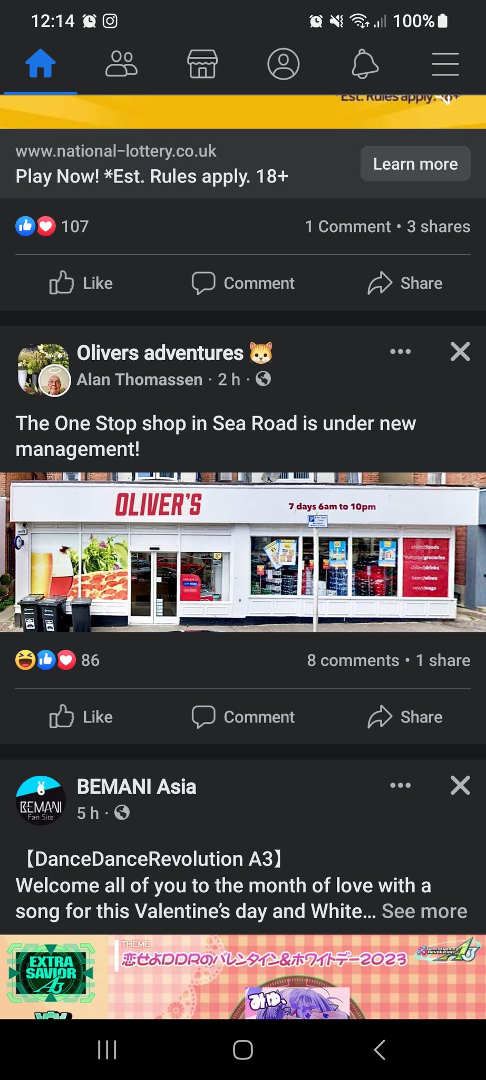The image size is (486, 1080).
Task: Like the Olivers adventures post
Action: 81,717
